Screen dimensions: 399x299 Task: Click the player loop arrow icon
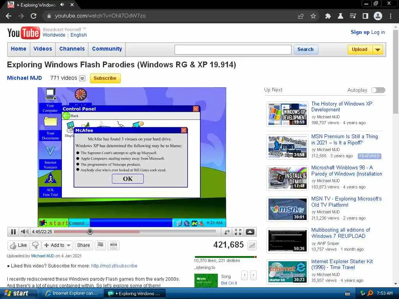(227, 232)
